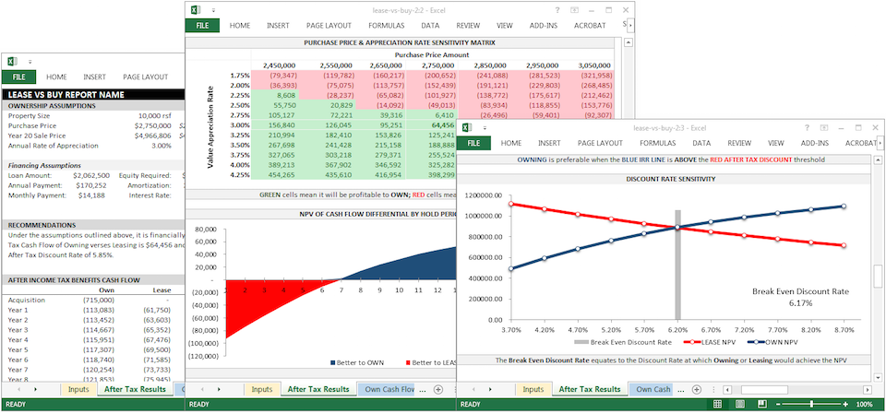The height and width of the screenshot is (413, 886).
Task: Click OWN NPV legend entry
Action: 772,342
